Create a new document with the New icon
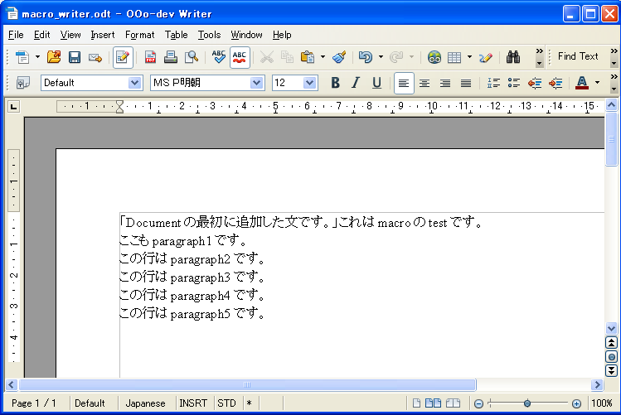The image size is (621, 415). (x=22, y=57)
